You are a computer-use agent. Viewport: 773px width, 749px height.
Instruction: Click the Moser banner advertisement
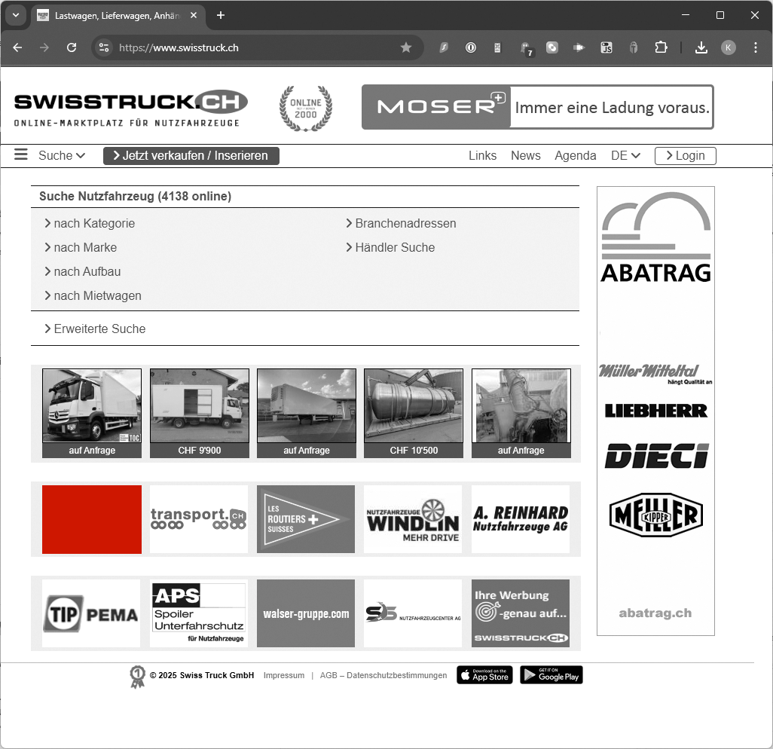coord(538,107)
